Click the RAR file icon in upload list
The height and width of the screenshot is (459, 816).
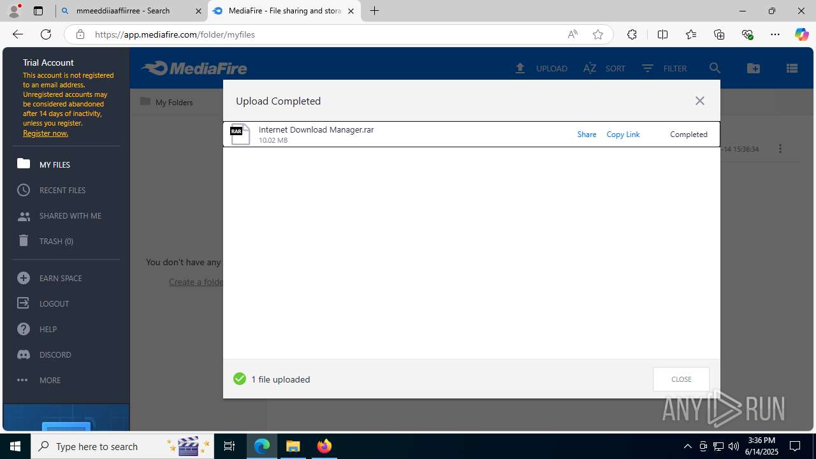pos(240,134)
